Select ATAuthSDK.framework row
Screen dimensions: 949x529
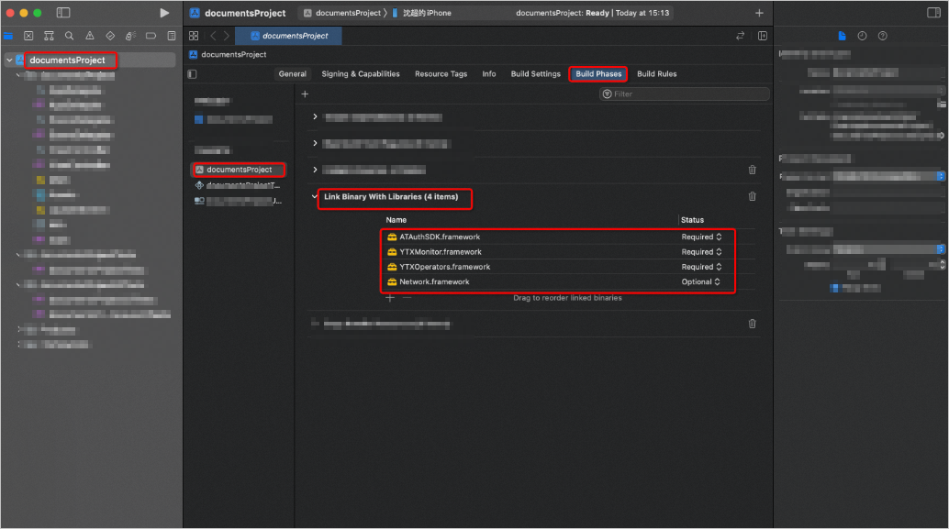pos(557,237)
